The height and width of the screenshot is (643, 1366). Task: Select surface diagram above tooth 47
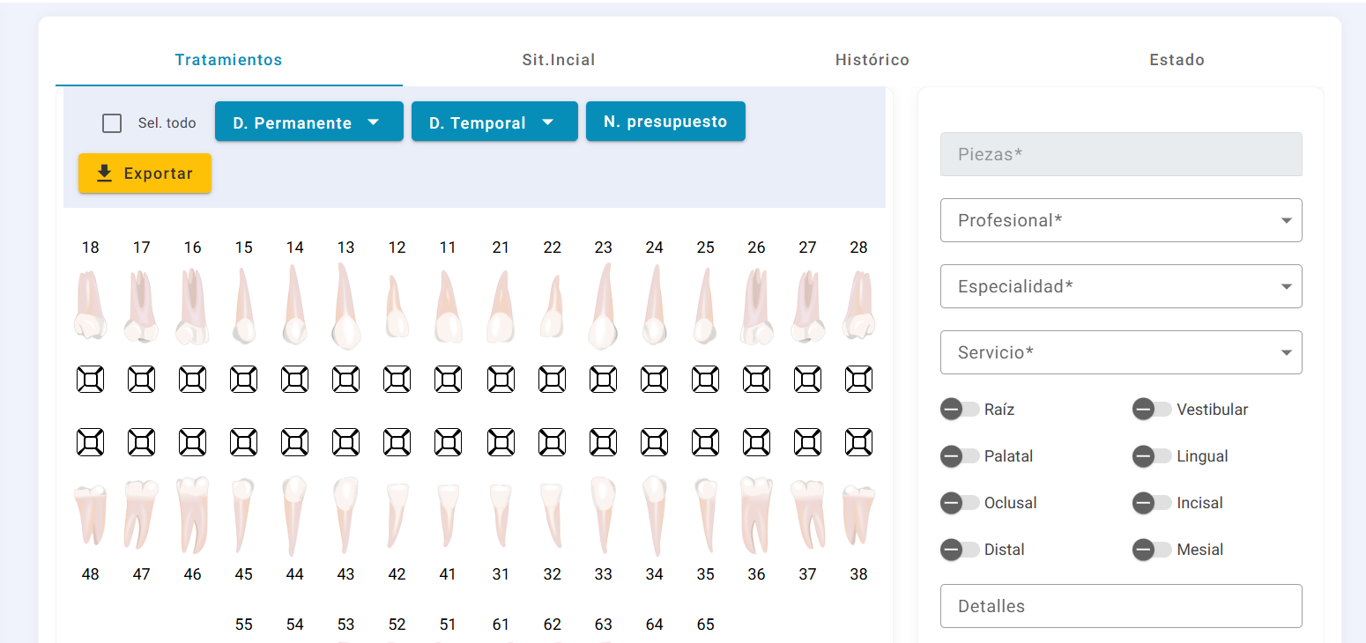[x=142, y=441]
